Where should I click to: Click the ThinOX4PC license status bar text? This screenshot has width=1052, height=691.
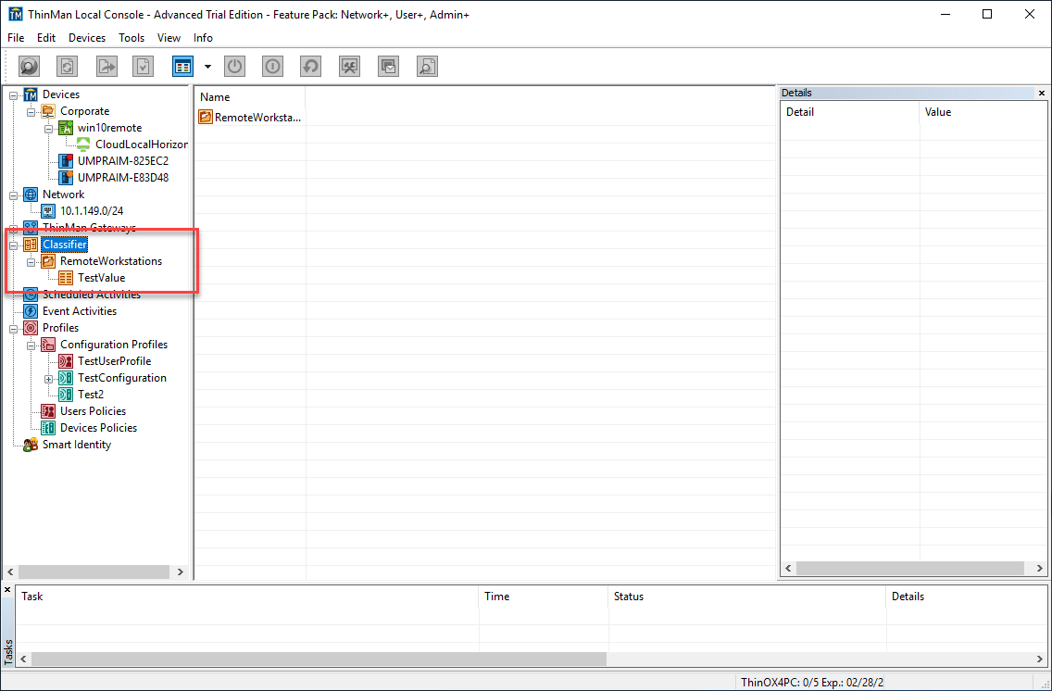click(x=812, y=683)
